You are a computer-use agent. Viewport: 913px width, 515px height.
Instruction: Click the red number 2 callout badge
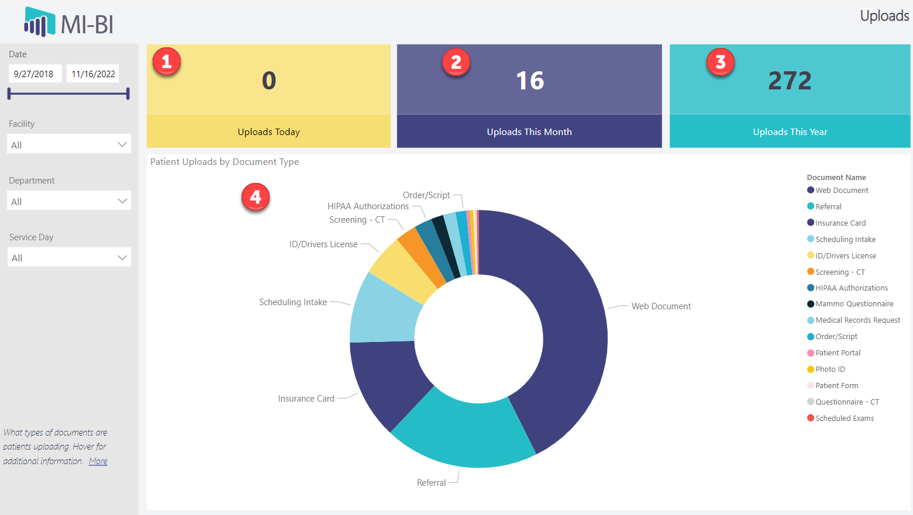(456, 62)
